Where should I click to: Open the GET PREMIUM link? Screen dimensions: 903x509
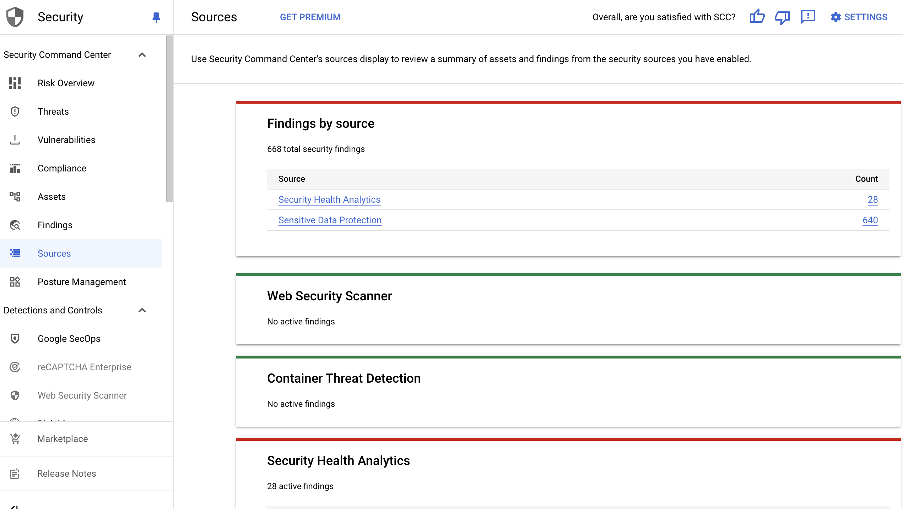coord(310,17)
